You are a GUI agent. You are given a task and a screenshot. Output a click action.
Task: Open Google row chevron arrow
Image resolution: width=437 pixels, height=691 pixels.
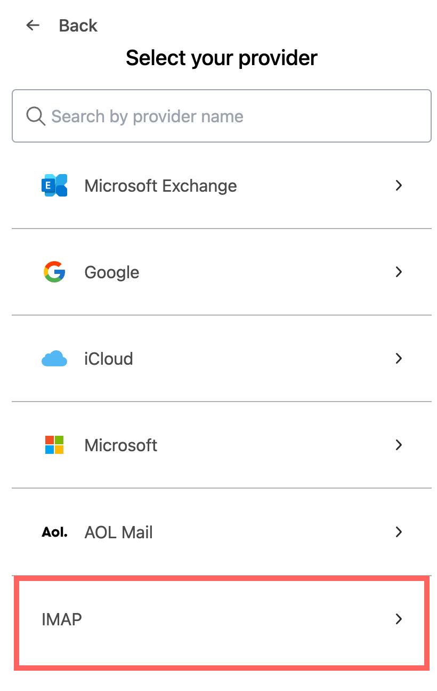399,272
